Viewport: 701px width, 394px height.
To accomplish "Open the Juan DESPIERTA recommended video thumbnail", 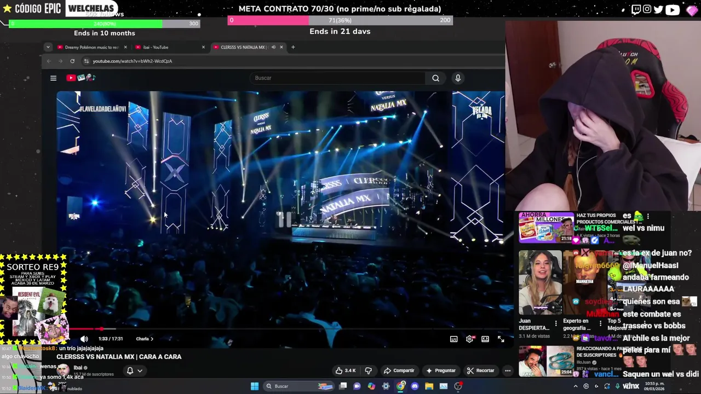I will [x=541, y=282].
